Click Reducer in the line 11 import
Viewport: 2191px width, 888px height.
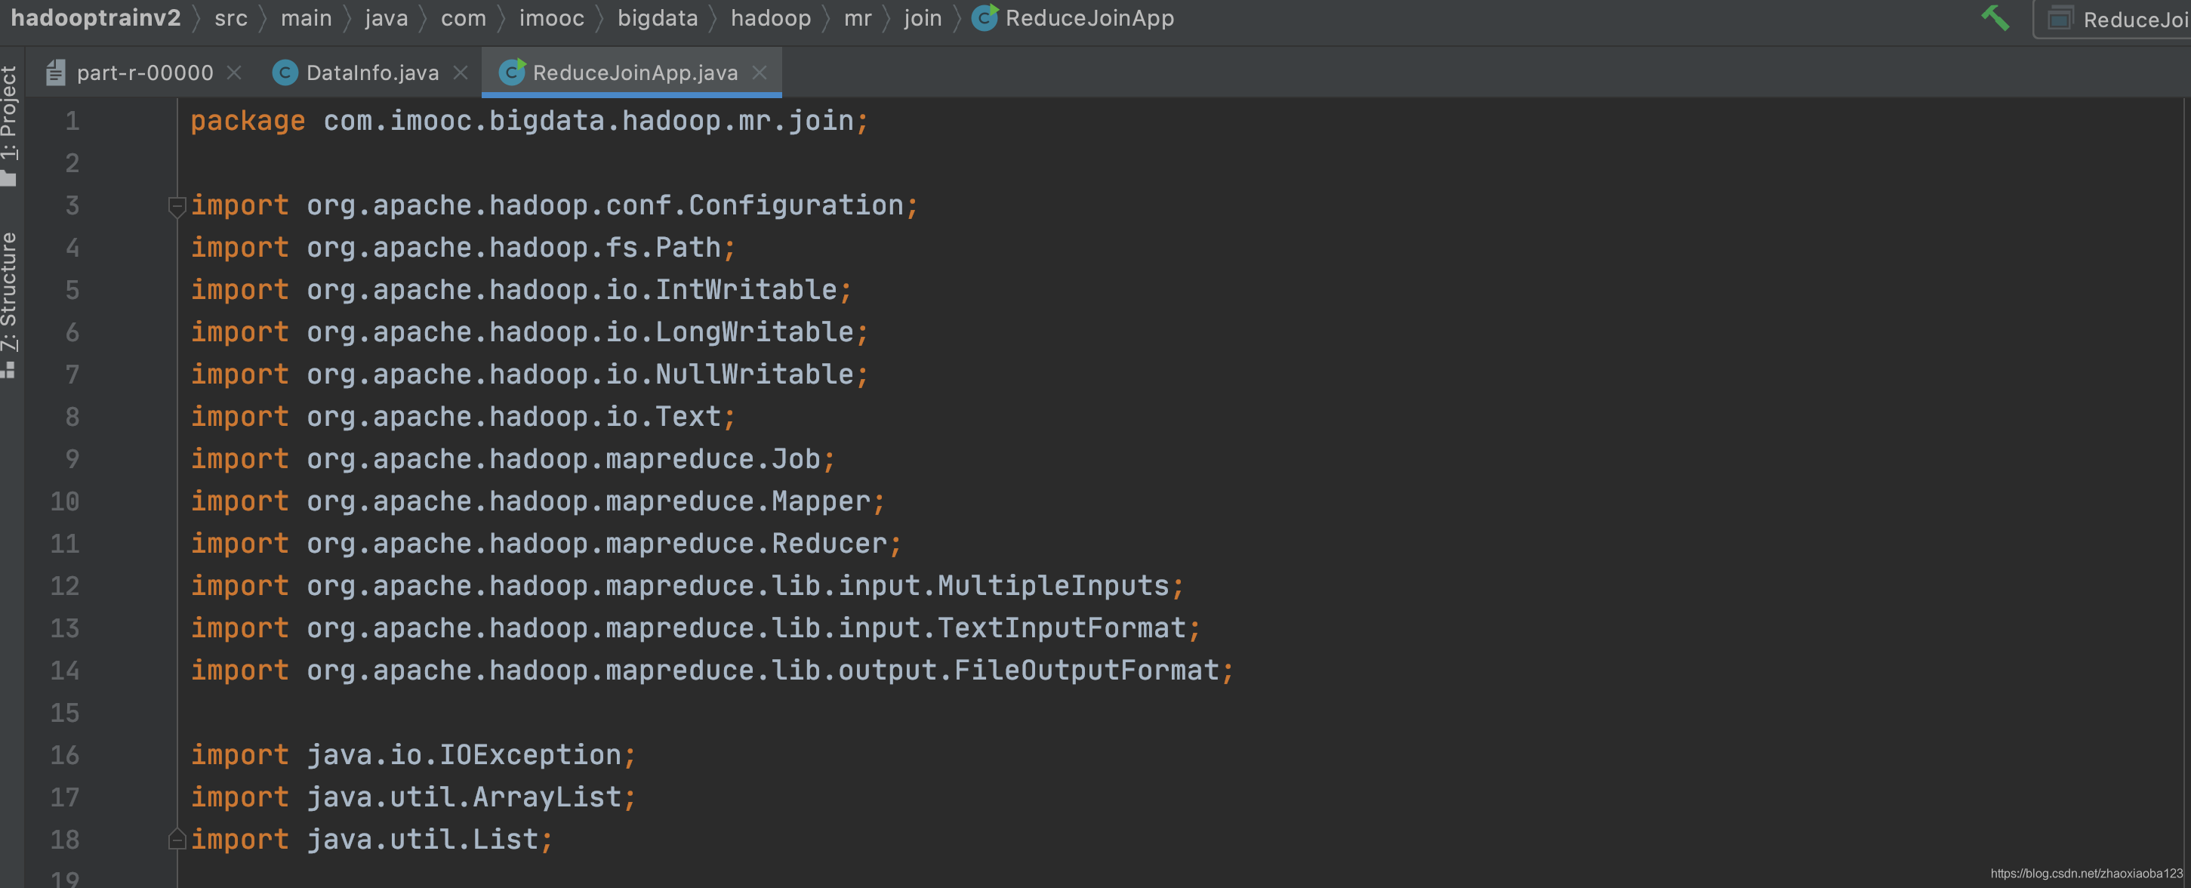[x=829, y=544]
